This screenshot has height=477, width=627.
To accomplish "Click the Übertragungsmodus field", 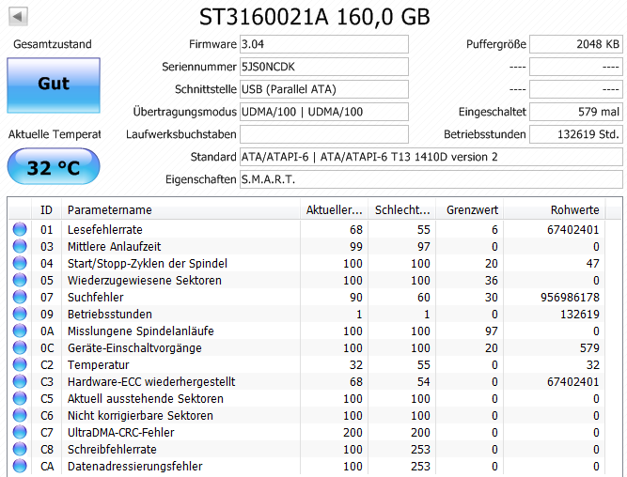I will (324, 112).
